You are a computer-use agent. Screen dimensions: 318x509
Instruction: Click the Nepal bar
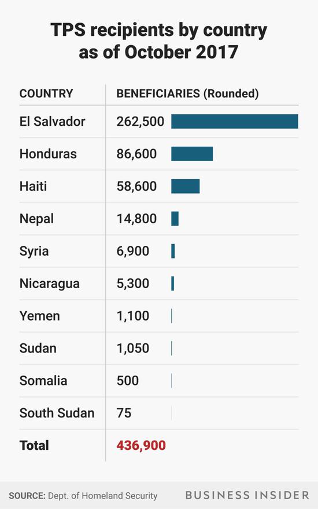[175, 219]
